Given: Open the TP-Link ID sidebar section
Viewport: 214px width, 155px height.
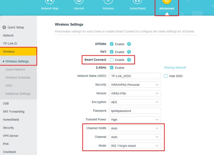Looking at the screenshot, I should pyautogui.click(x=10, y=44).
